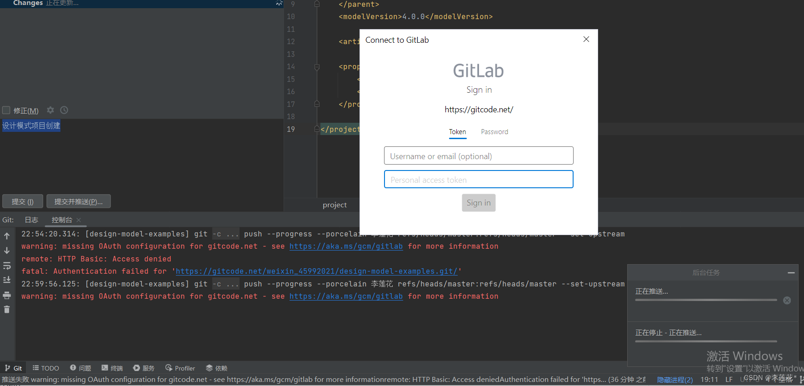The image size is (804, 386).
Task: Close the 控制台 tab with its X
Action: (79, 220)
